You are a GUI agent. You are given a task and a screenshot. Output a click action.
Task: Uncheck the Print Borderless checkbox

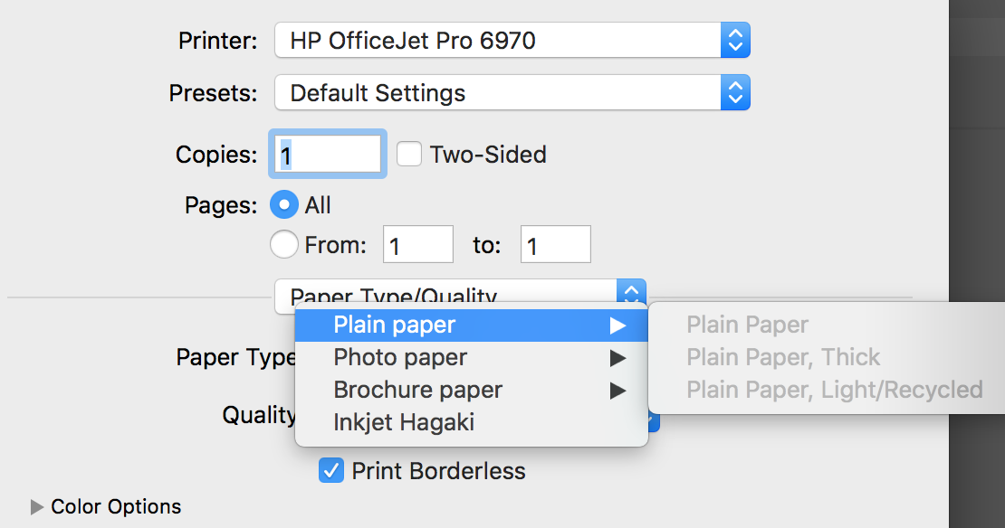(330, 470)
